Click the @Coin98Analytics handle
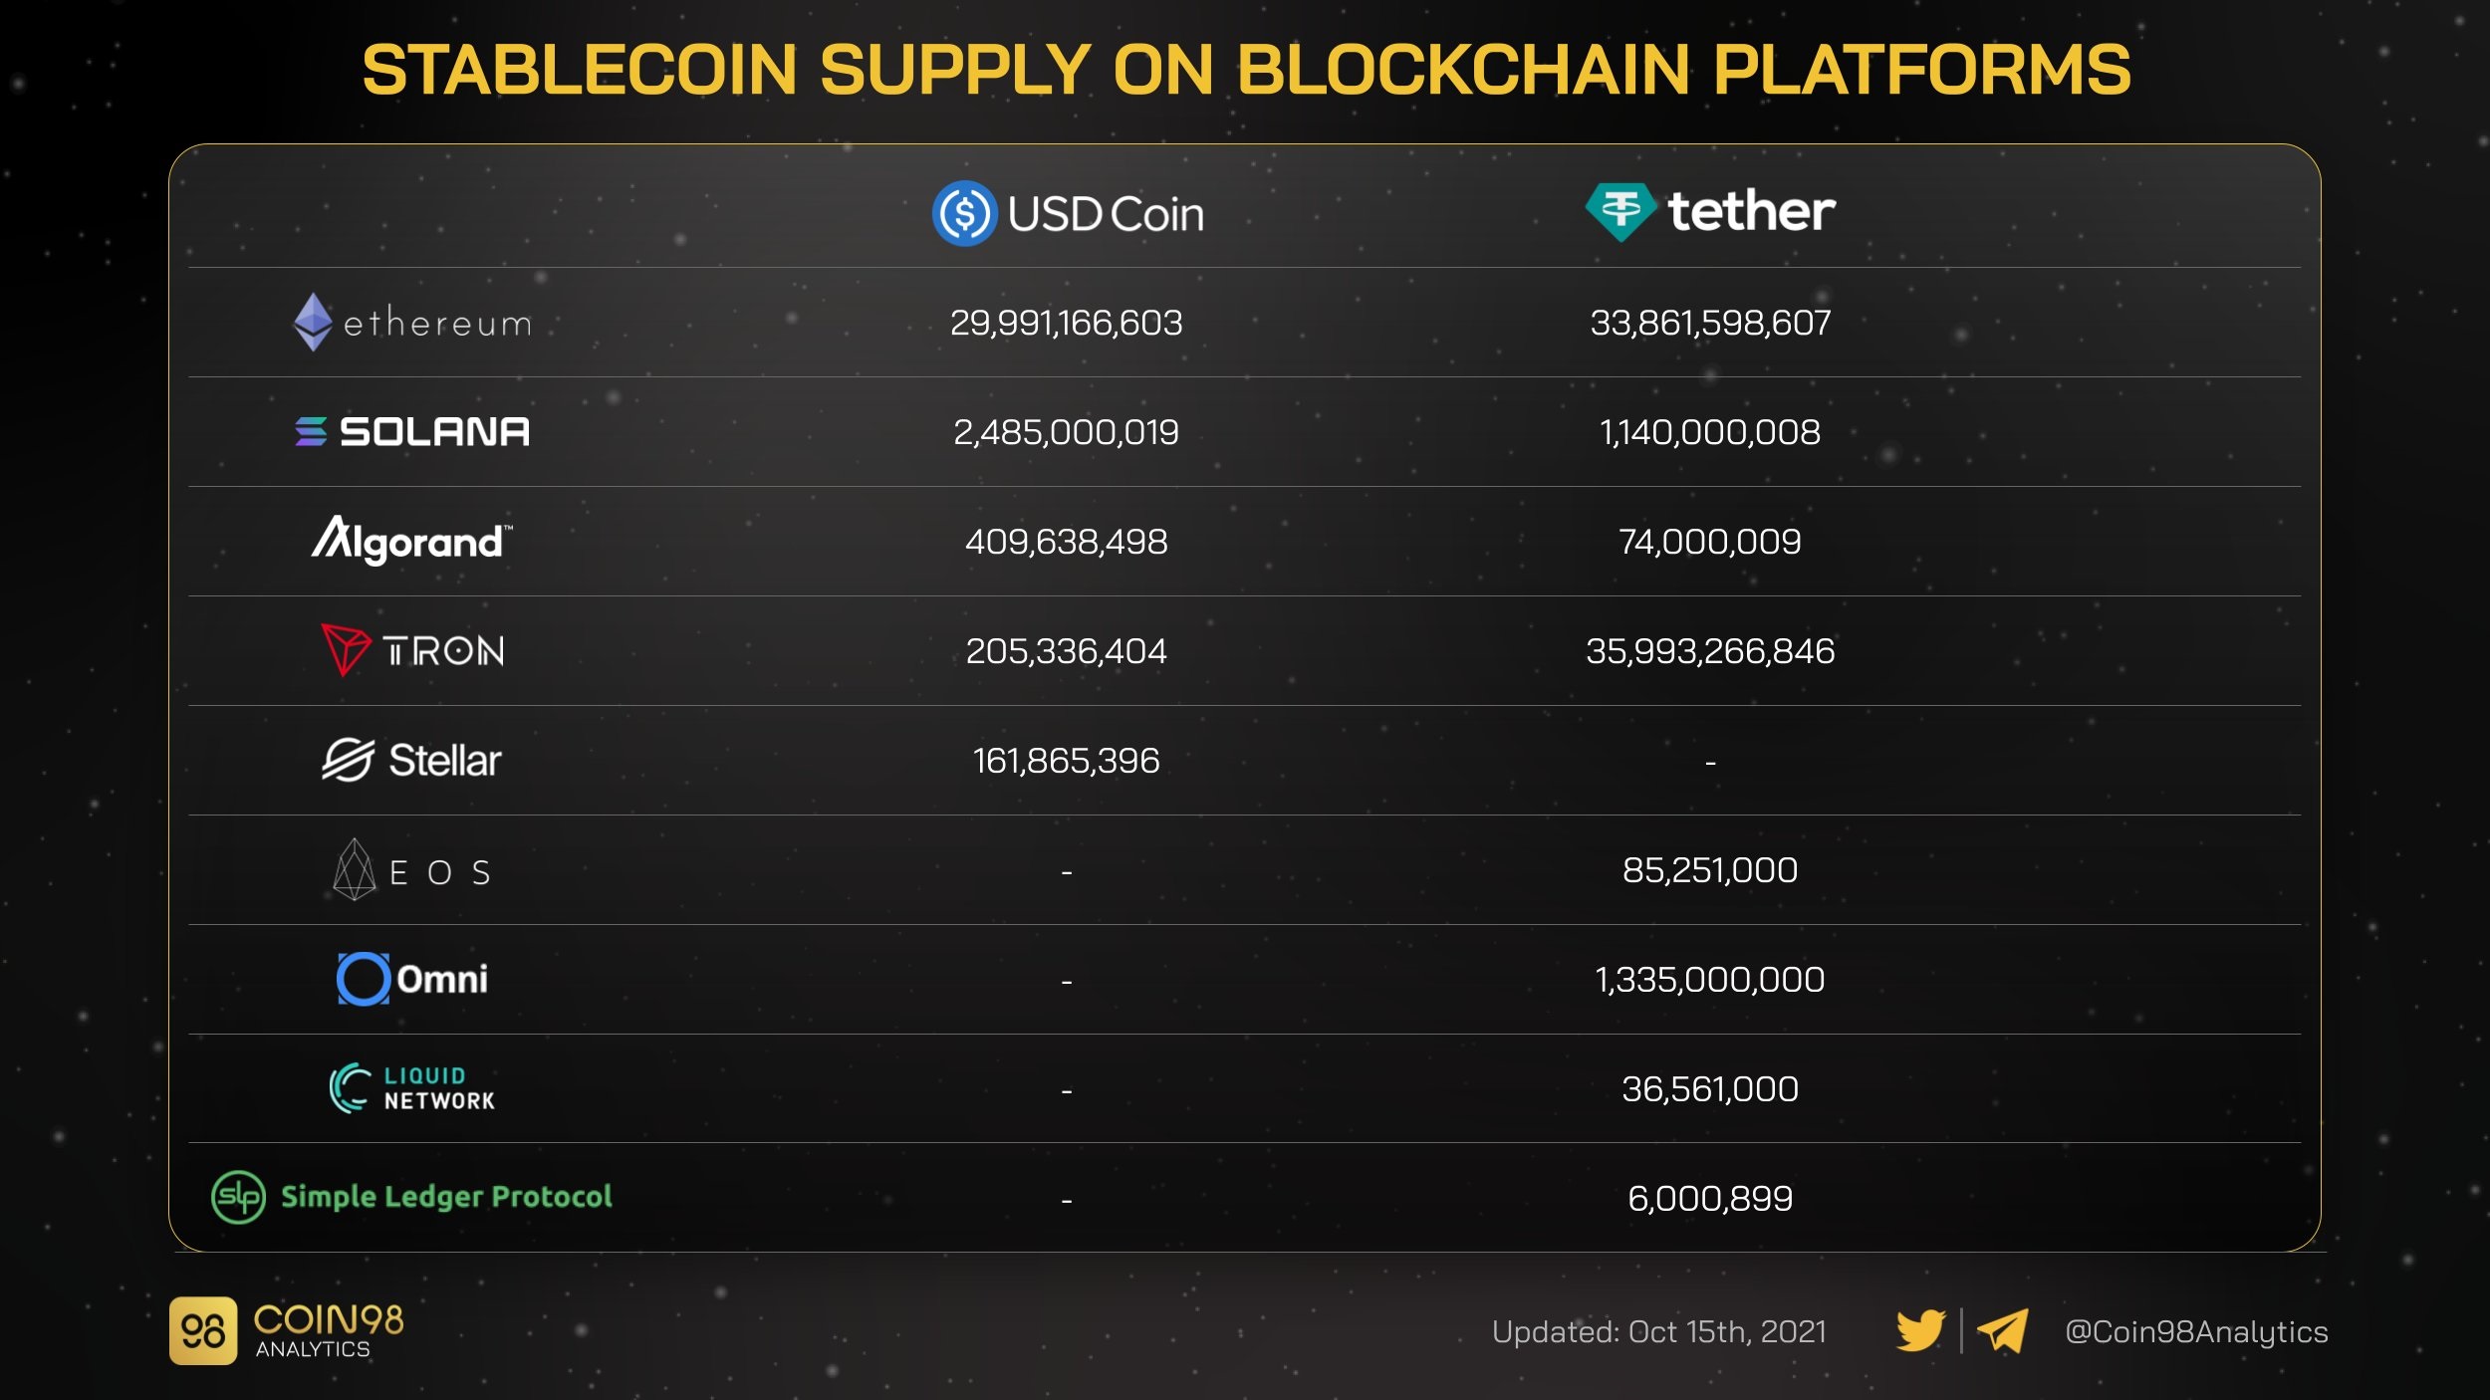The width and height of the screenshot is (2490, 1400). point(2196,1332)
